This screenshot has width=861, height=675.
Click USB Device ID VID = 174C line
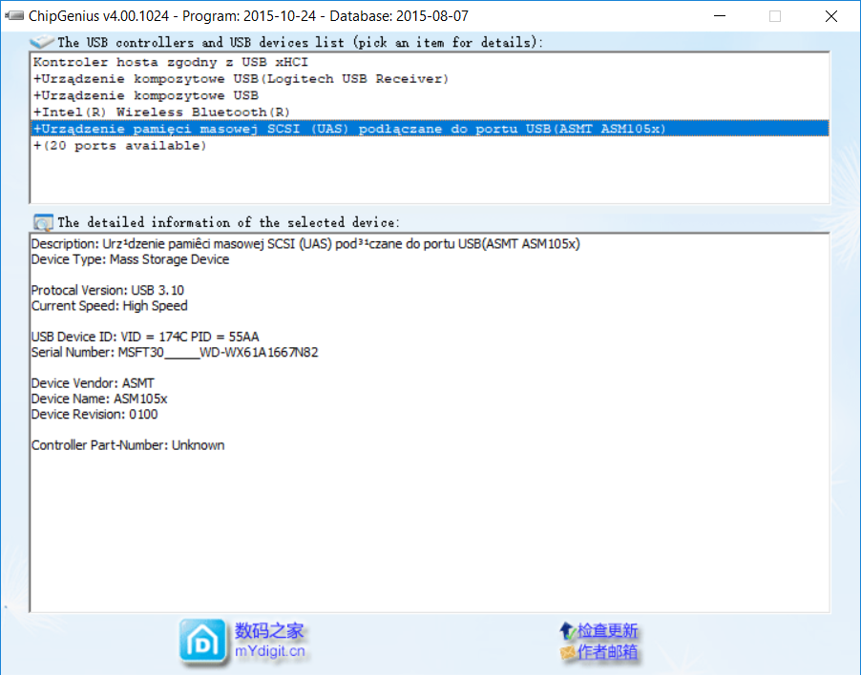[x=145, y=337]
